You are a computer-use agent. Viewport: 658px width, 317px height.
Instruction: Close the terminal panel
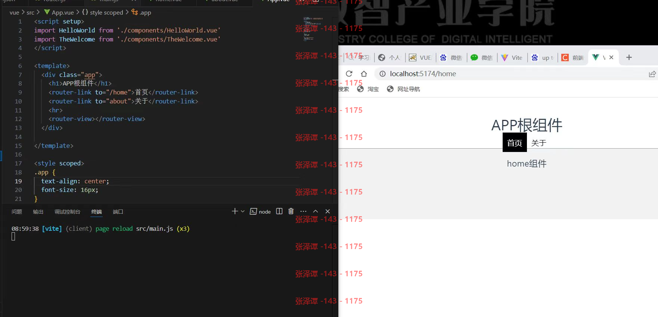328,211
